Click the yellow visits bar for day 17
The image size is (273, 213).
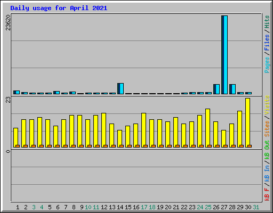(143, 130)
